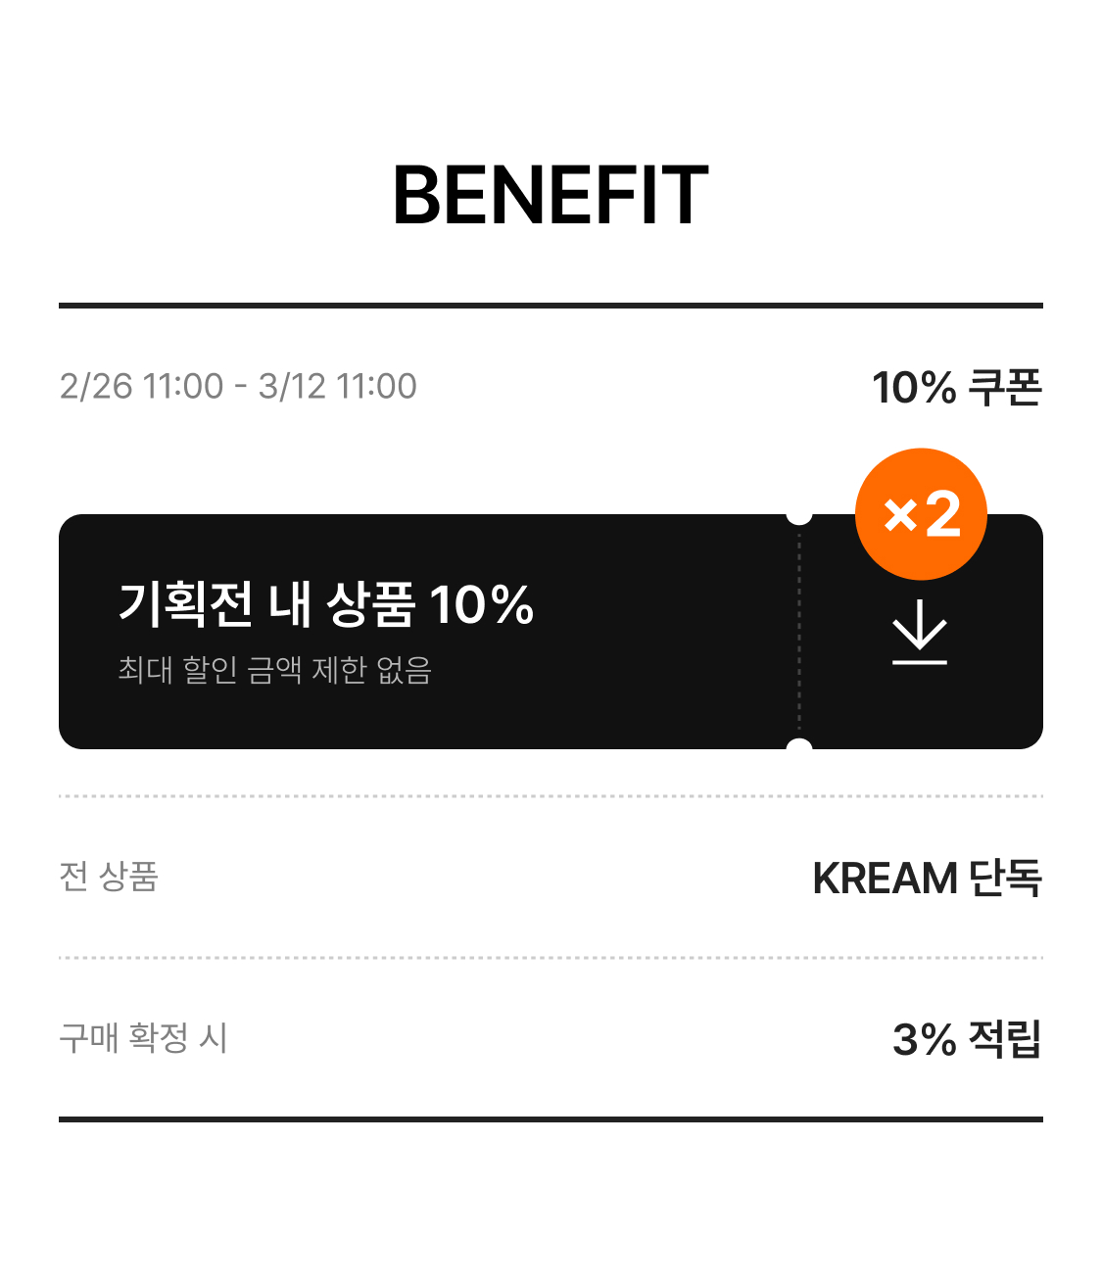Click the top notch of the coupon perforation
This screenshot has height=1284, width=1102.
799,515
